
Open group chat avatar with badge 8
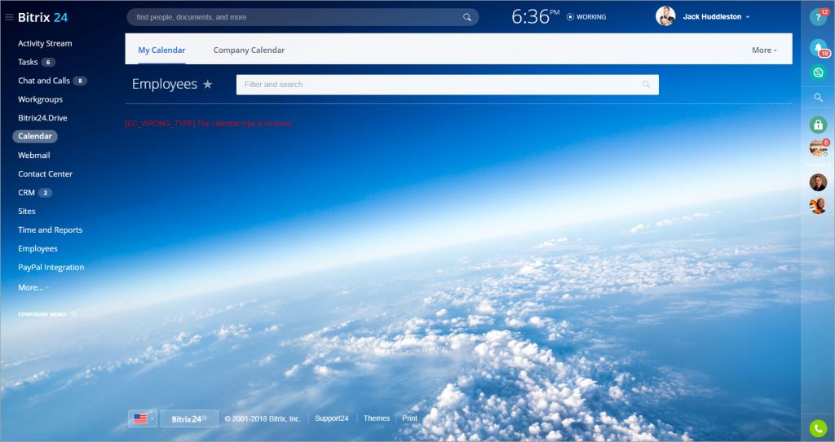click(x=818, y=148)
